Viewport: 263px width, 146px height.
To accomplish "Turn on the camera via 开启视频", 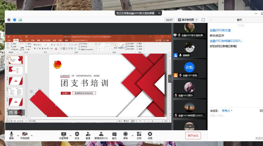I will [x=25, y=136].
